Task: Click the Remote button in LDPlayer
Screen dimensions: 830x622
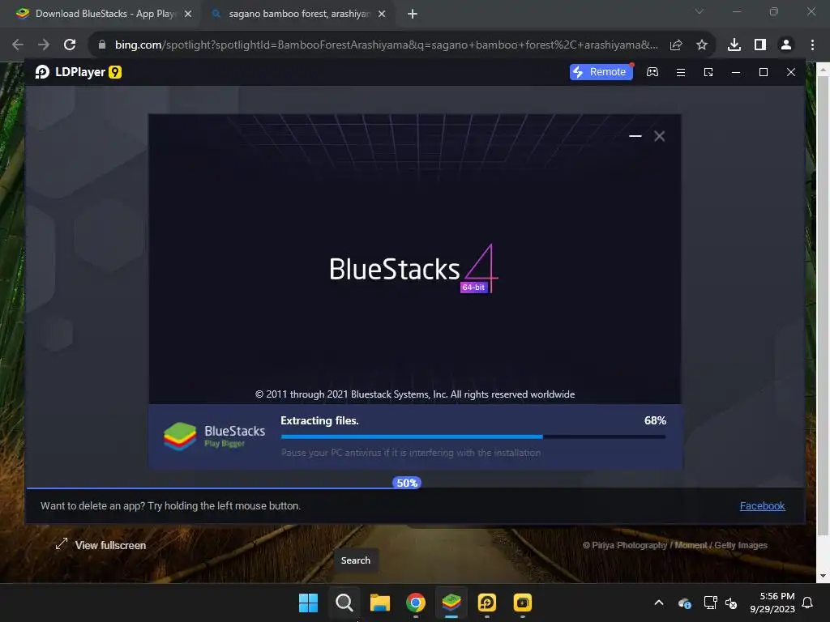Action: [601, 72]
